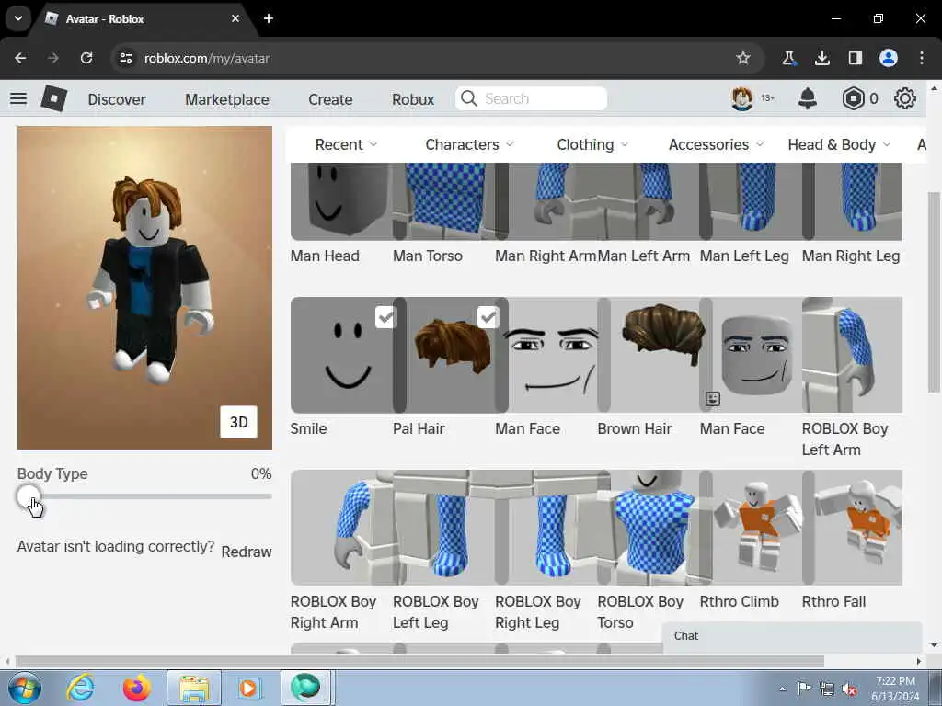Expand the Clothing dropdown
Image resolution: width=942 pixels, height=706 pixels.
[592, 144]
